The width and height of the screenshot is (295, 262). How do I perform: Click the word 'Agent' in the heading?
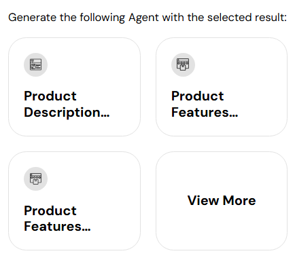pyautogui.click(x=143, y=18)
